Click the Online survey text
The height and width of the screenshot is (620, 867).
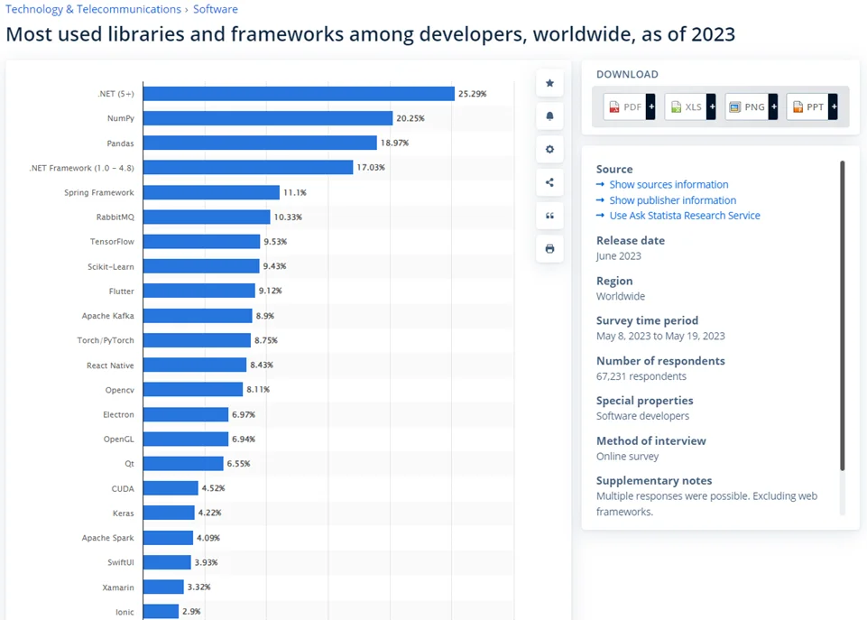[x=627, y=457]
